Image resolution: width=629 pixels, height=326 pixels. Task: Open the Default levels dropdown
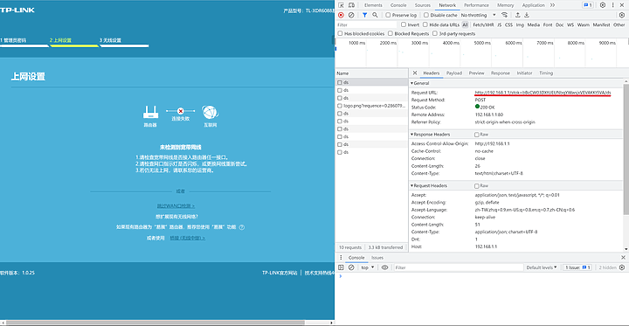point(542,267)
